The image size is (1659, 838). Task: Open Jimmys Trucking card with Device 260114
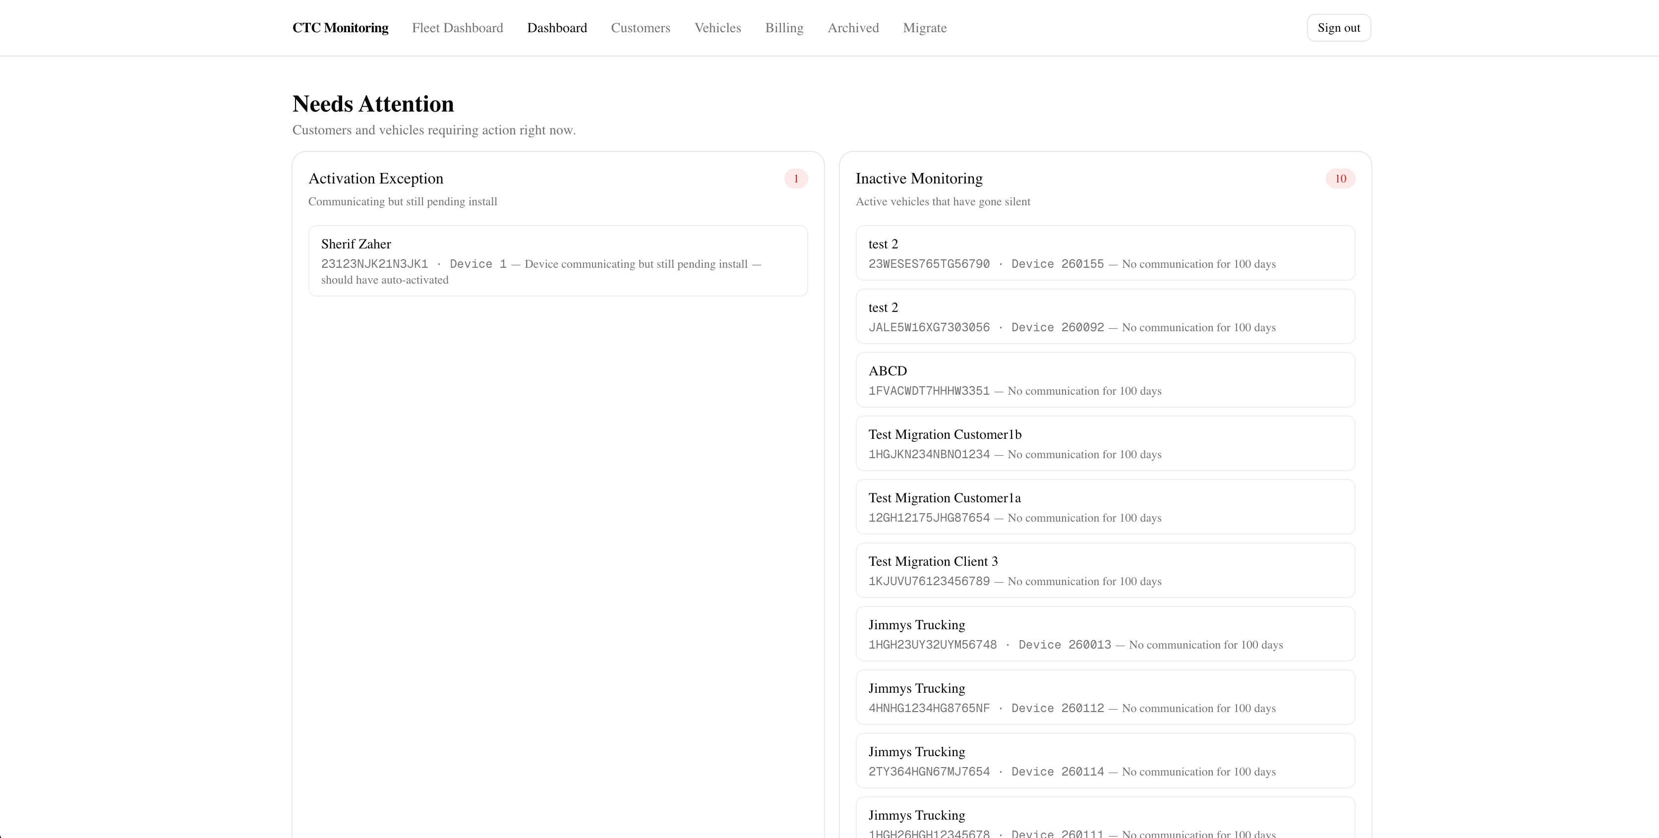1105,761
